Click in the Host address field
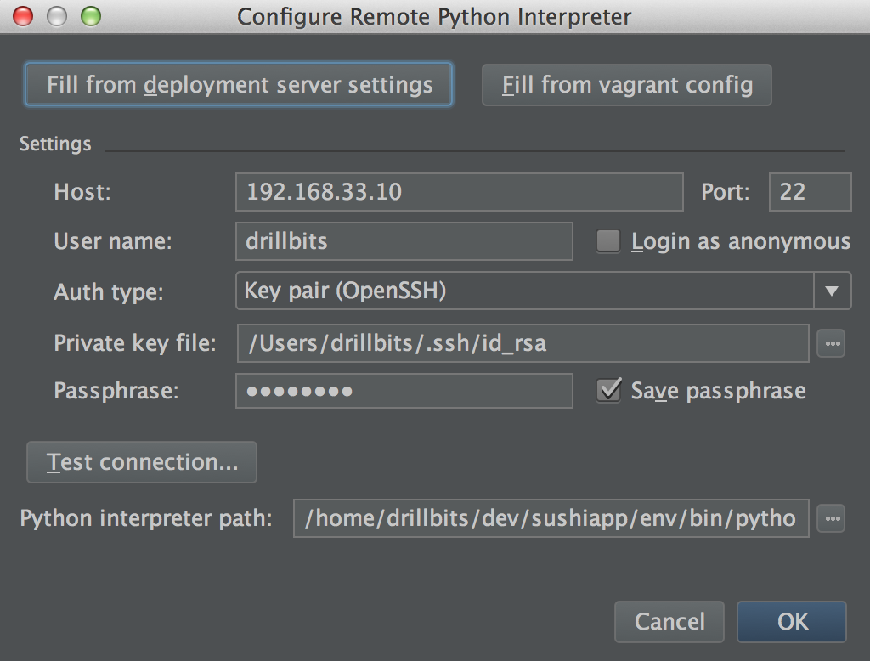 459,192
